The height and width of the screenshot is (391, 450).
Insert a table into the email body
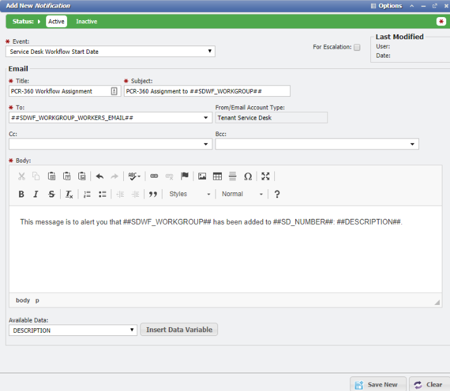217,177
